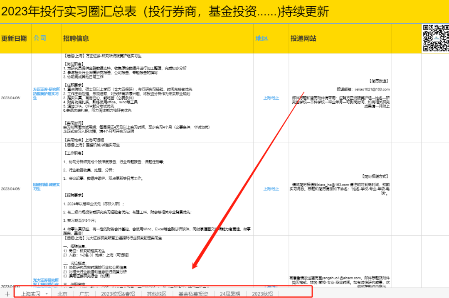Select the 国盛机械 recruitment details cell
The height and width of the screenshot is (298, 449).
158,189
